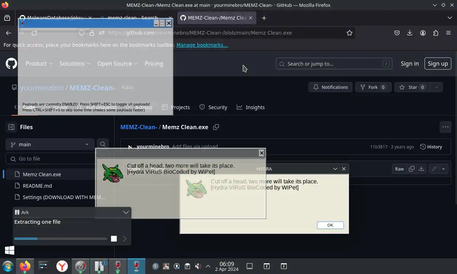Collapse the Files side panel
This screenshot has width=457, height=274.
click(11, 127)
